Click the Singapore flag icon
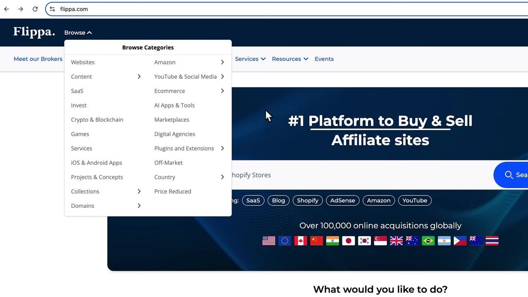This screenshot has width=528, height=297. tap(380, 240)
